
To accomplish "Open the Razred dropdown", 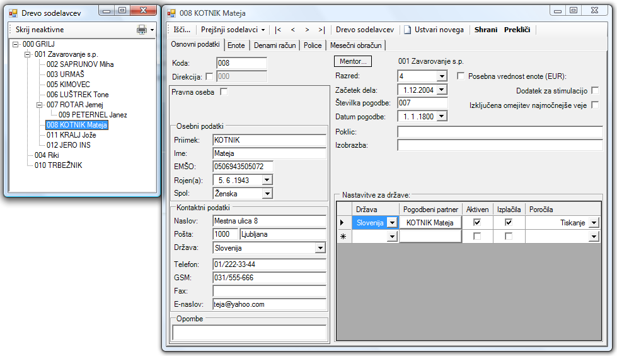I will [x=441, y=76].
